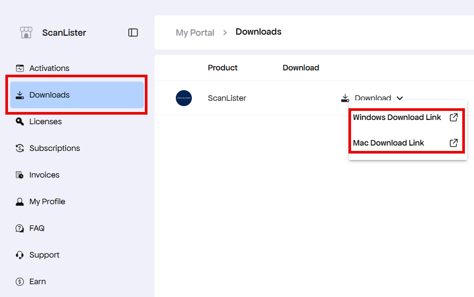Image resolution: width=474 pixels, height=297 pixels.
Task: Click the My Profile person icon
Action: [20, 202]
